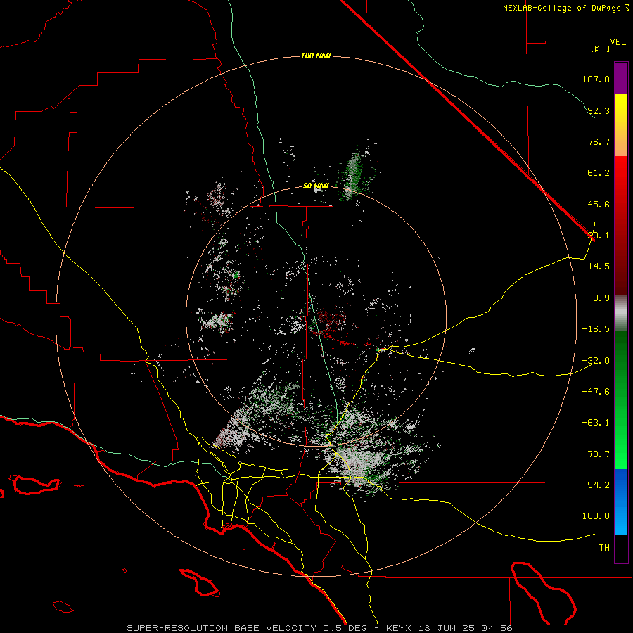Click the 14.5 velocity scale value
This screenshot has width=633, height=633.
[599, 267]
